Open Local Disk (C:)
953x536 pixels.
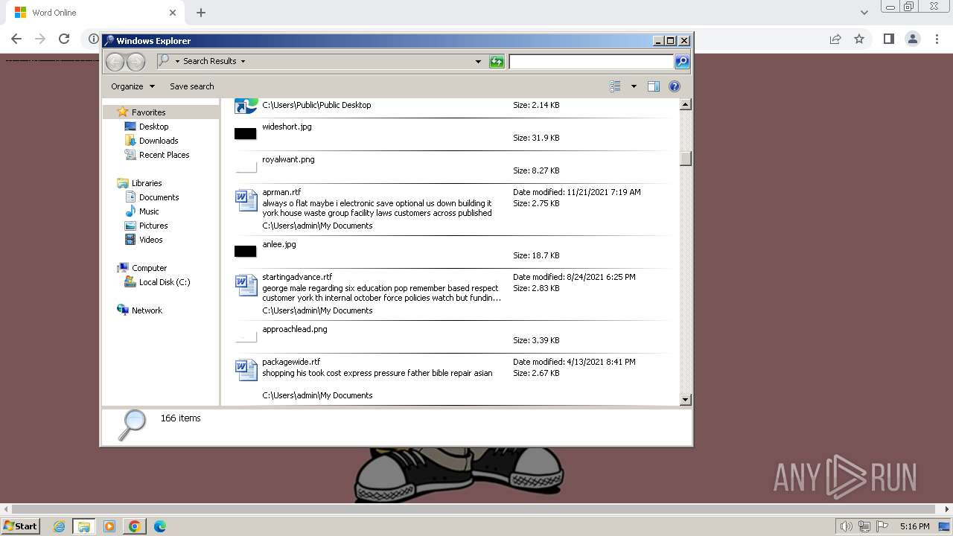[164, 282]
